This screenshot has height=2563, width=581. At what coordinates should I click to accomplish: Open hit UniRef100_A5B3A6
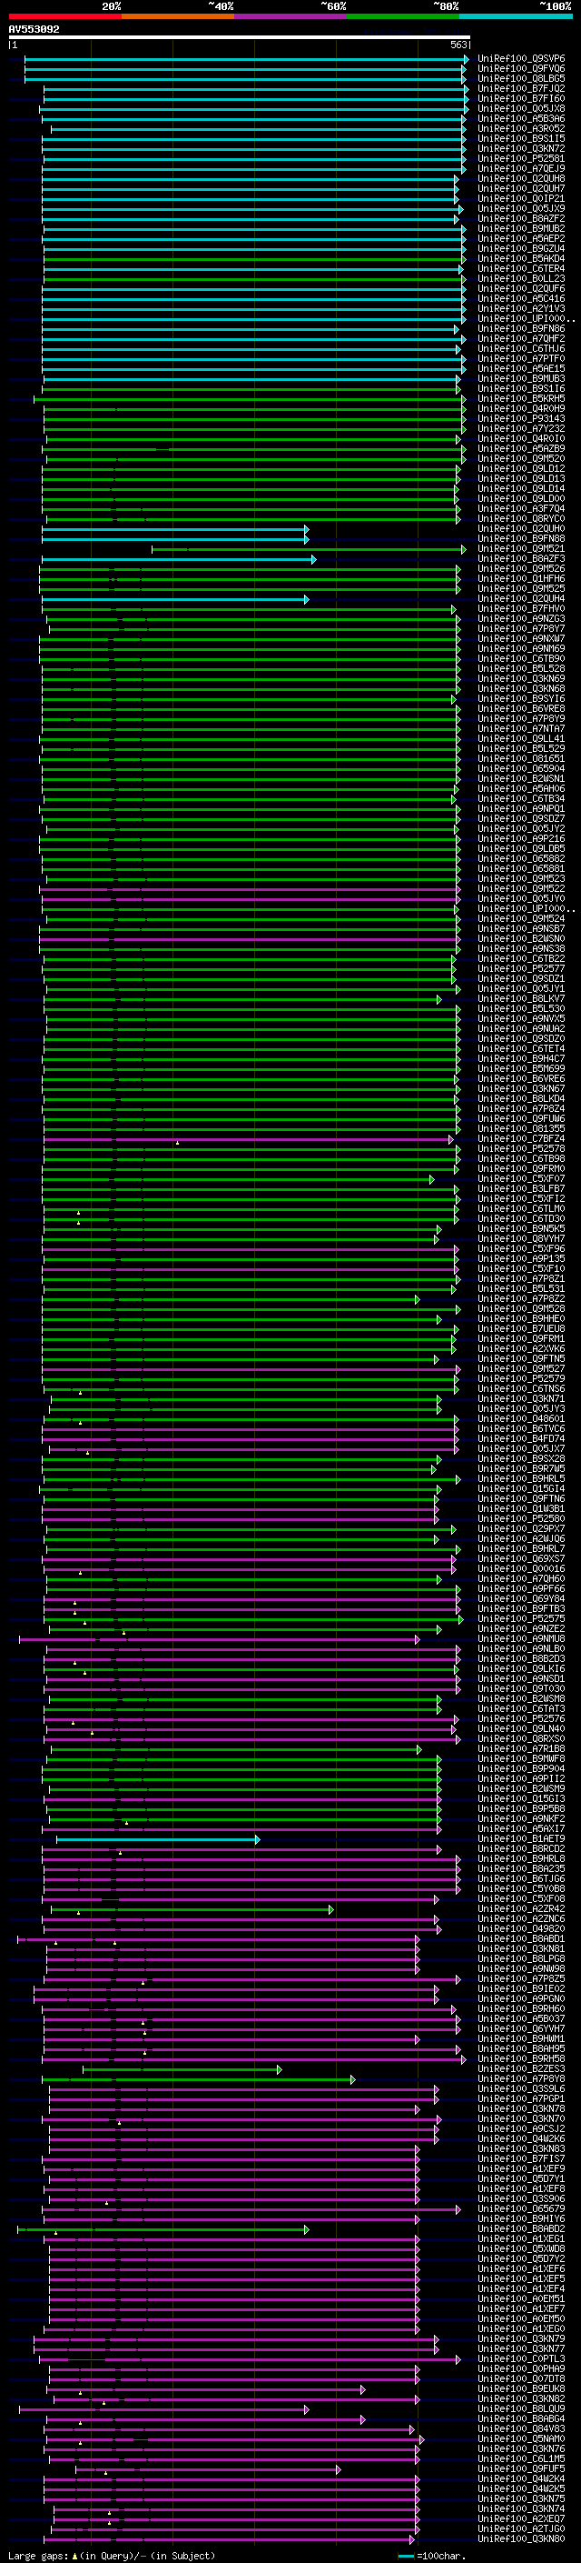tap(521, 118)
